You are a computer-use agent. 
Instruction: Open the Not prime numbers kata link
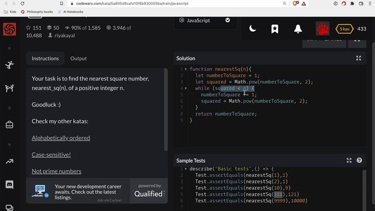coord(56,171)
